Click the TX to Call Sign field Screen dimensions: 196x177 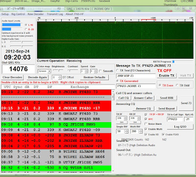pos(175,119)
